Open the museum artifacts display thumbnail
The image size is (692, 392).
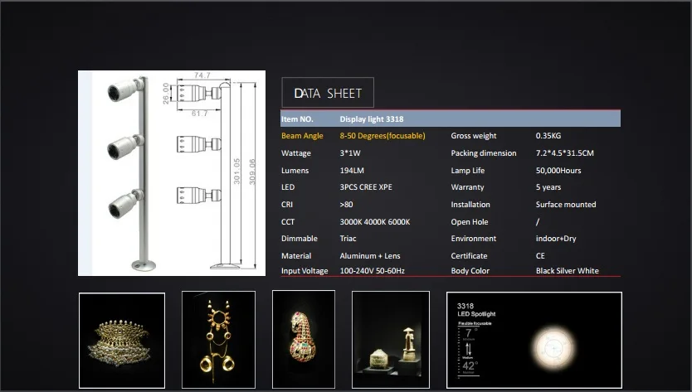(x=391, y=340)
